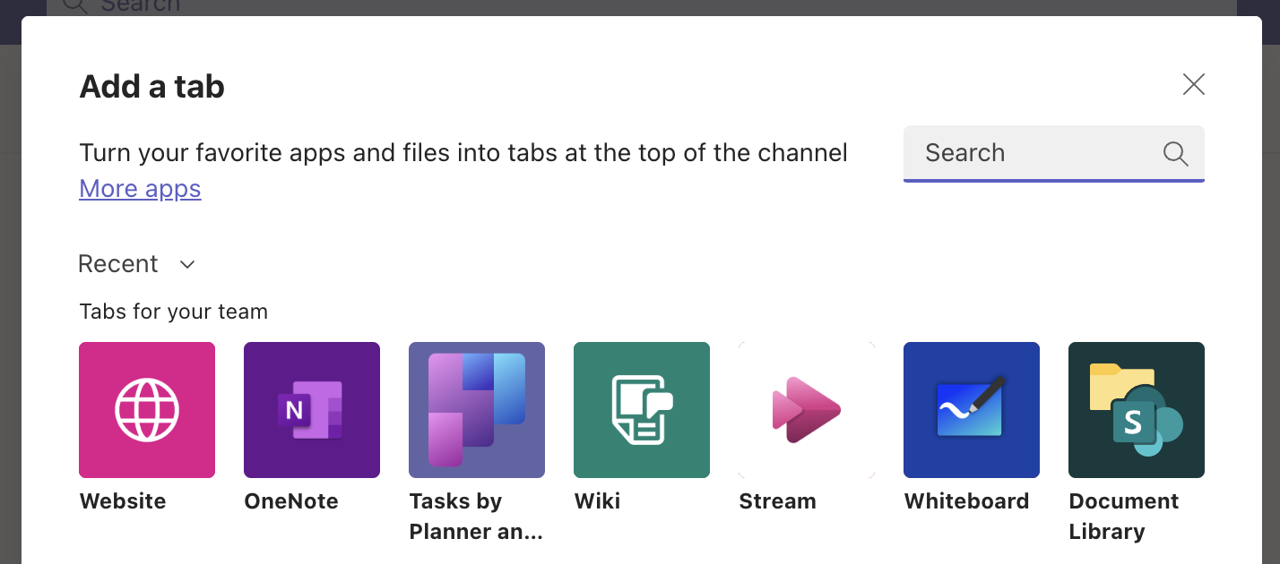Click the Tabs for your team heading
The image size is (1280, 564).
click(174, 312)
